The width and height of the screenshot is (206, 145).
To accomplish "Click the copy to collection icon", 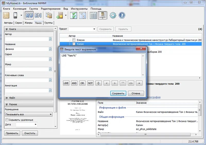I will click(x=49, y=15).
